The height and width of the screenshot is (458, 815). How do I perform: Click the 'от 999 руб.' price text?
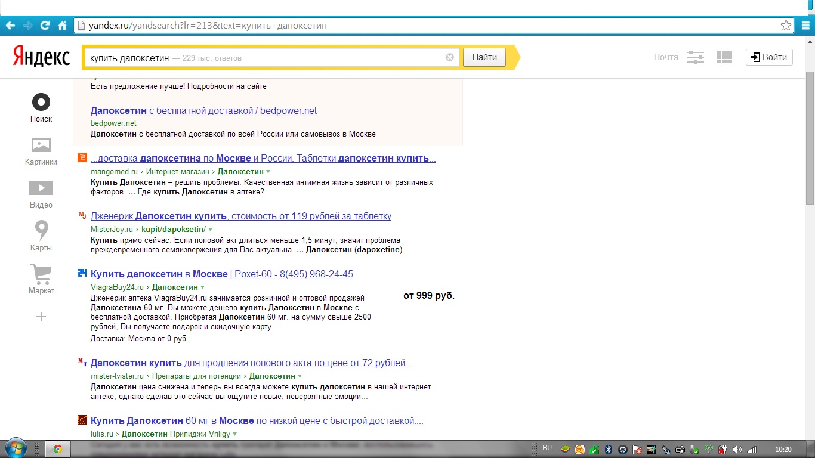429,295
